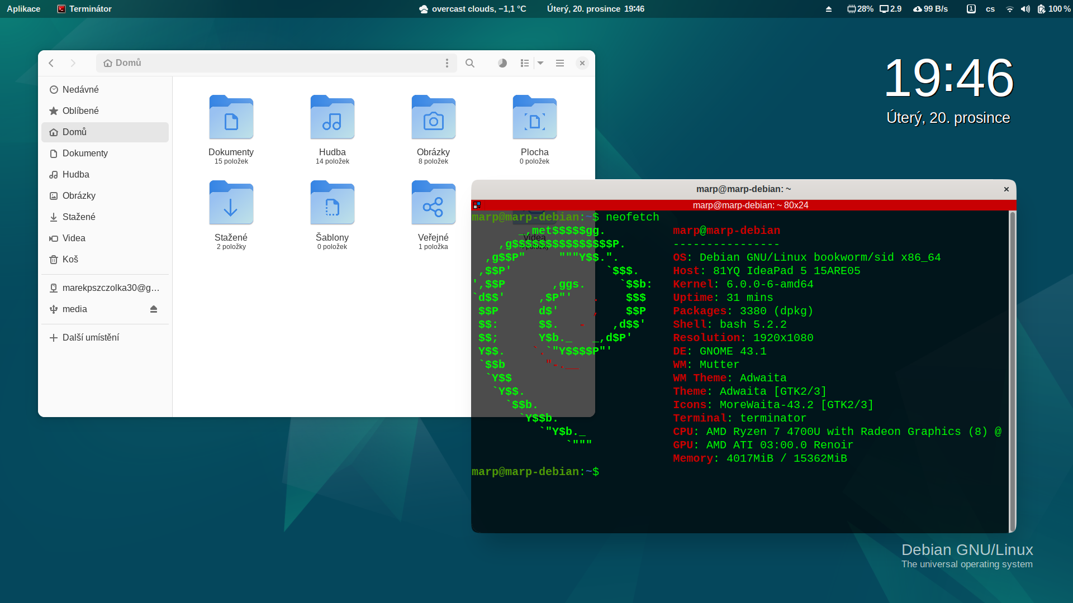This screenshot has width=1073, height=603.
Task: Click the 28% memory usage indicator
Action: click(861, 9)
